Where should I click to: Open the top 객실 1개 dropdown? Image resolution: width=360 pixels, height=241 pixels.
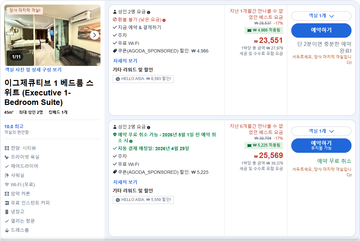[x=322, y=16]
